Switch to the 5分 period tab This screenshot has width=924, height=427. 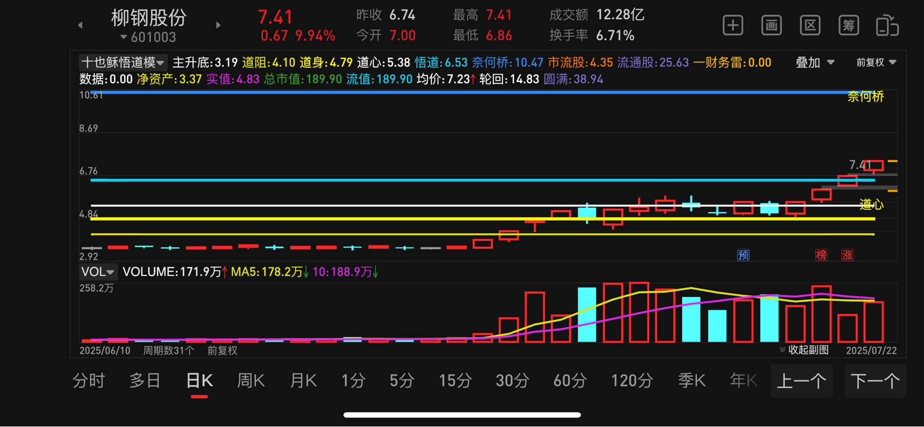tap(402, 381)
